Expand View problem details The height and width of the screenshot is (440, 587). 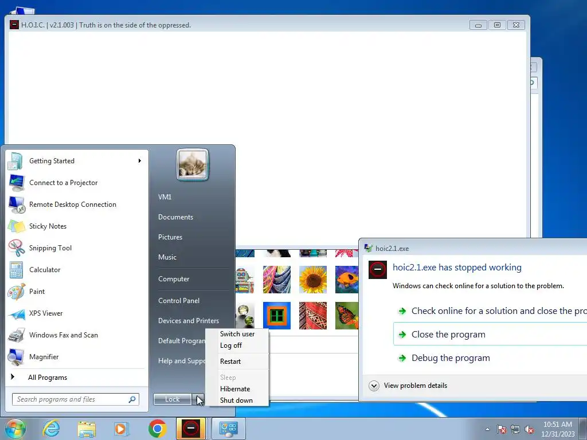(x=408, y=386)
